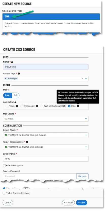Open the Target Broadcaster/s dropdown
This screenshot has height=211, width=106.
click(46, 147)
